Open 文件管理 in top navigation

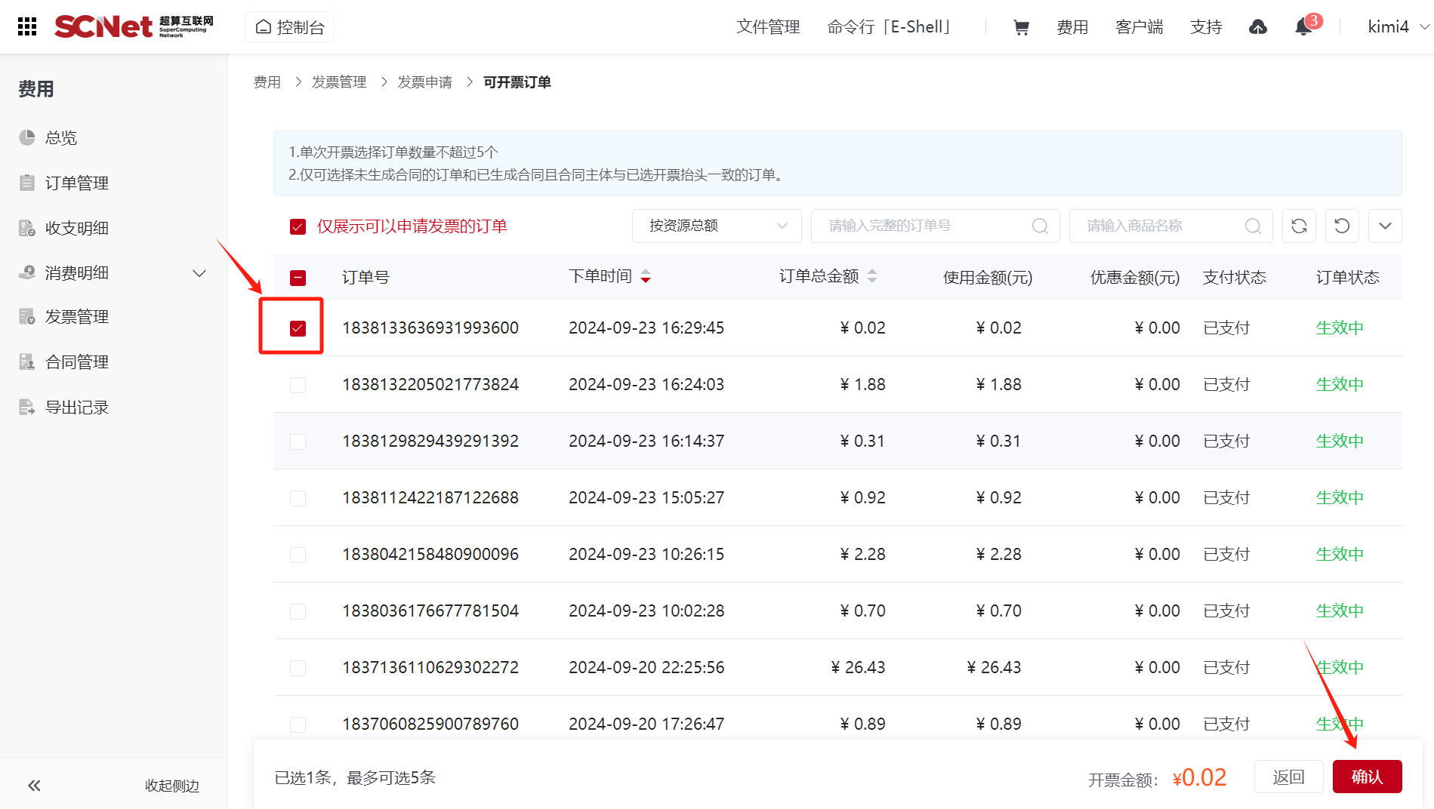click(x=768, y=27)
